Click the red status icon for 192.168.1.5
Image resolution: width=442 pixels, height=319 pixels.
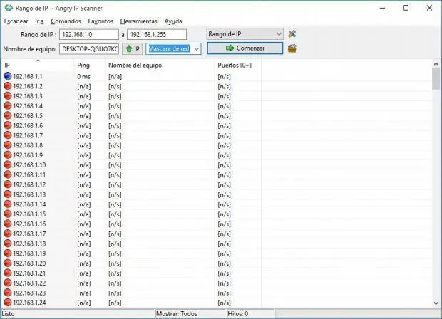point(8,116)
